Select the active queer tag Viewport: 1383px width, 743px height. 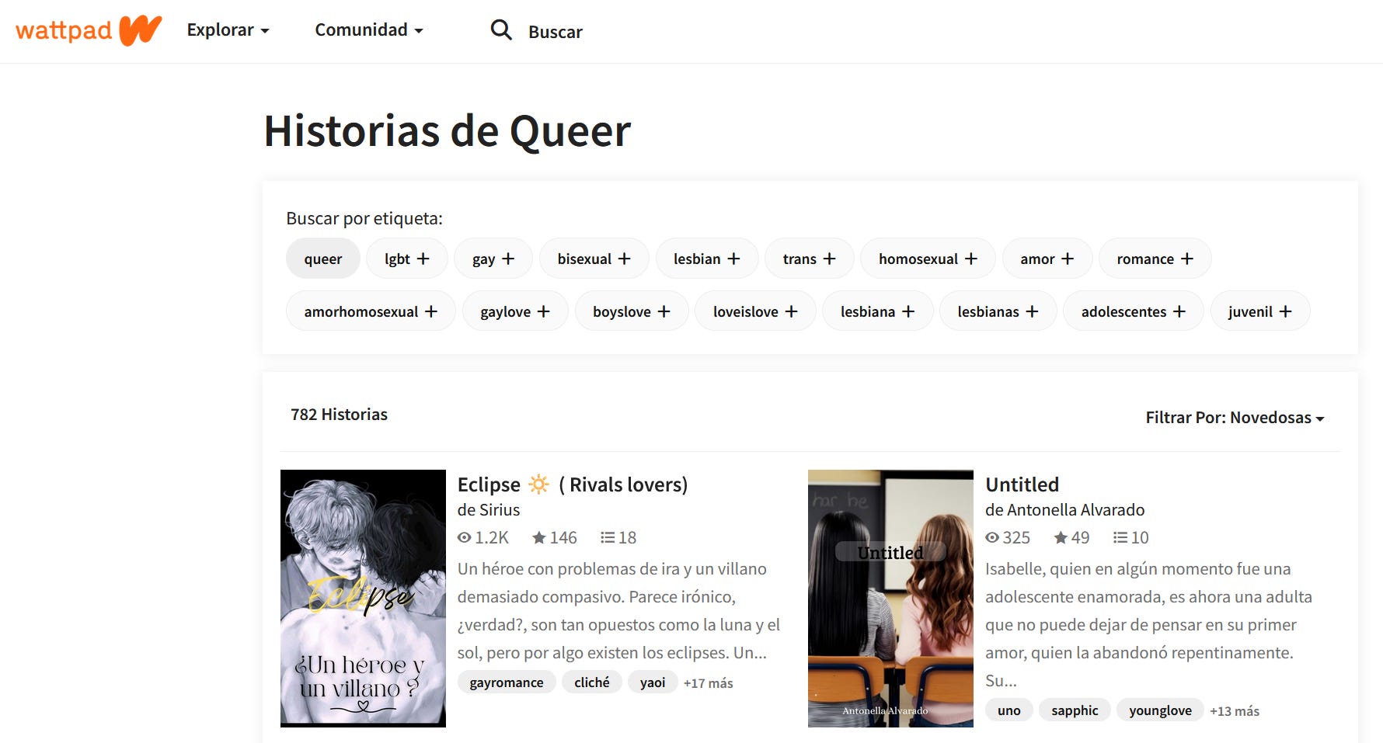point(322,259)
